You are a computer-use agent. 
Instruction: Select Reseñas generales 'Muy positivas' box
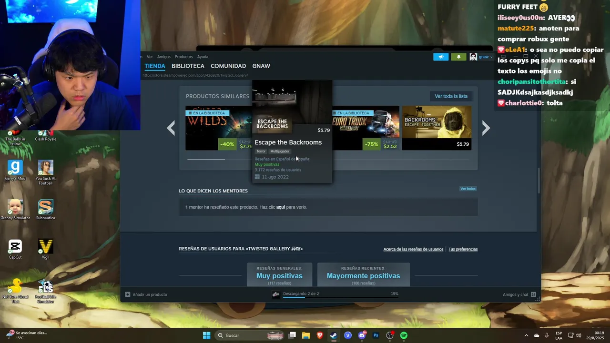tap(279, 275)
